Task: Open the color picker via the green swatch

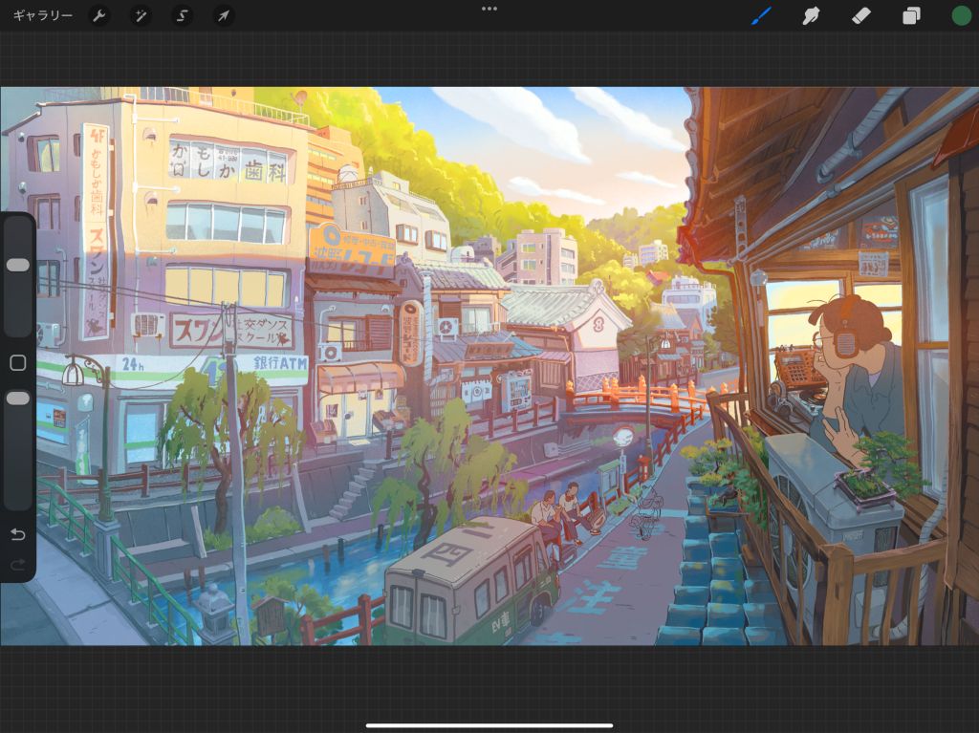Action: (x=961, y=15)
